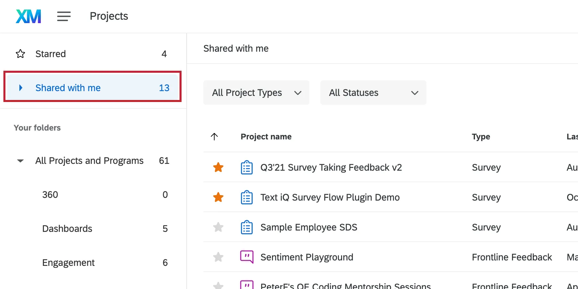The height and width of the screenshot is (289, 578).
Task: Unstar Text iQ Survey Flow Plugin Demo
Action: pos(218,197)
